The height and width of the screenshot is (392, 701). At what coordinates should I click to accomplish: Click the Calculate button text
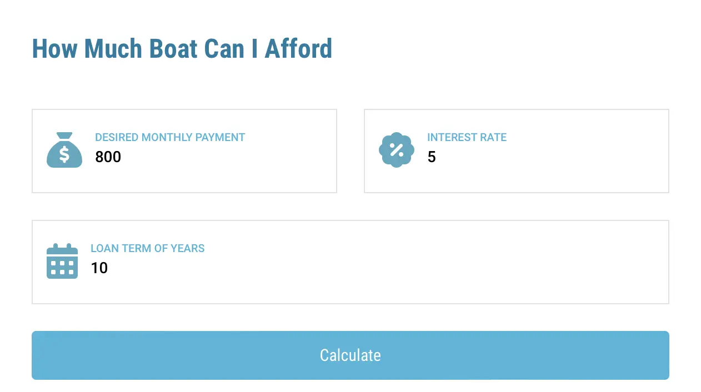pos(350,355)
